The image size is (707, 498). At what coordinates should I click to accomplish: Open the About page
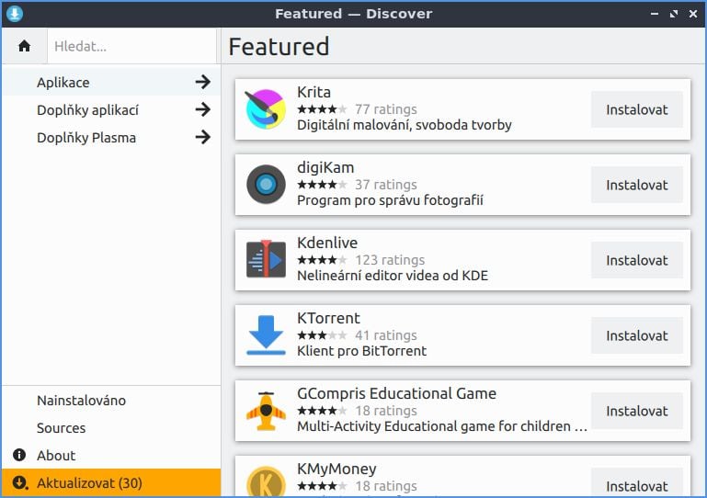pos(111,455)
